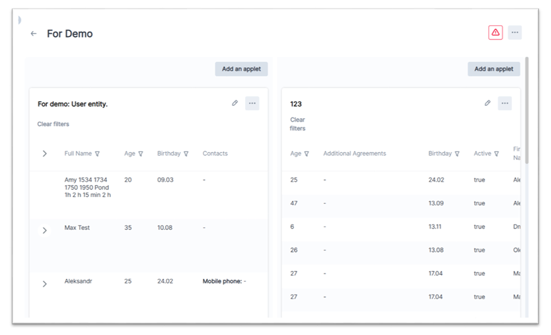551x335 pixels.
Task: Expand the Aleksandr row
Action: click(44, 284)
